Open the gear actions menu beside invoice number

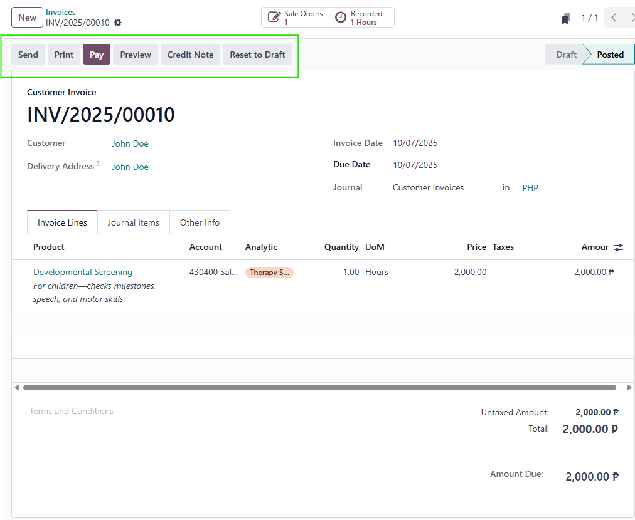click(x=118, y=23)
